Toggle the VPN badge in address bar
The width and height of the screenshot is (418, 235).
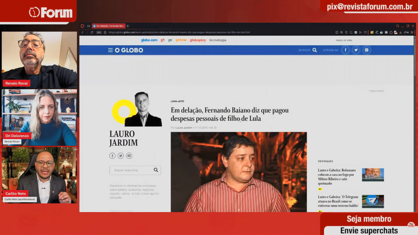[x=99, y=32]
